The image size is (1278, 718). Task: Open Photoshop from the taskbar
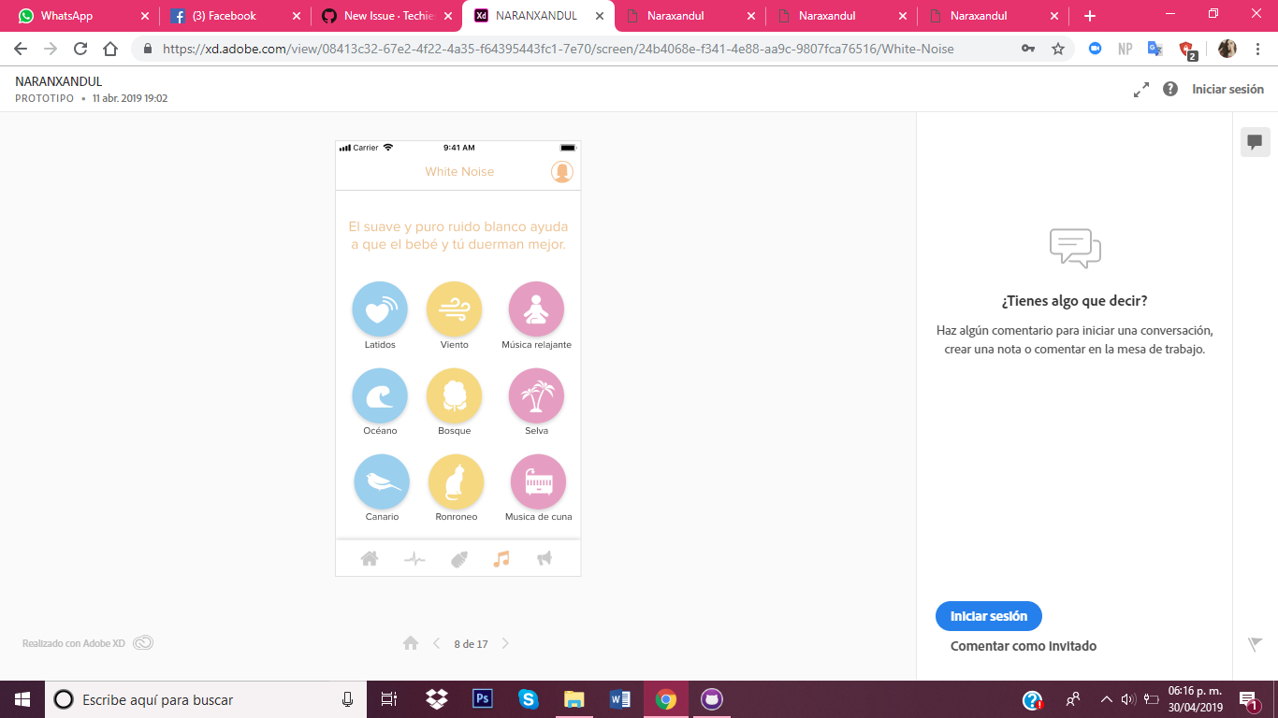pos(483,699)
